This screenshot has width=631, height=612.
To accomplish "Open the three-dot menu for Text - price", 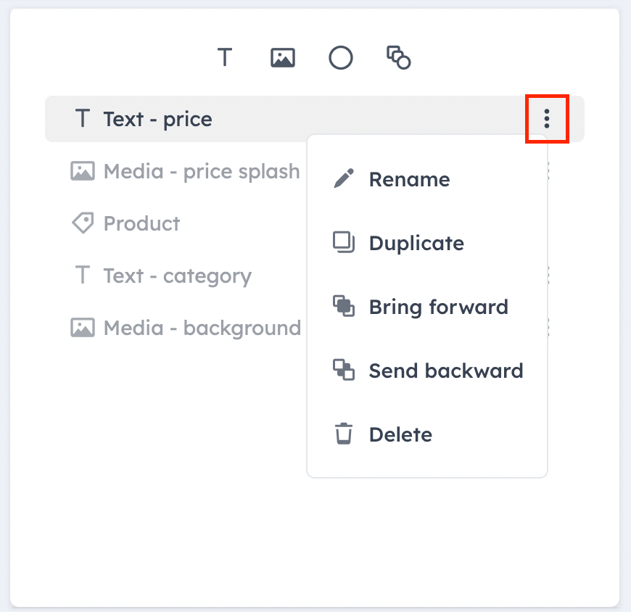I will 546,119.
